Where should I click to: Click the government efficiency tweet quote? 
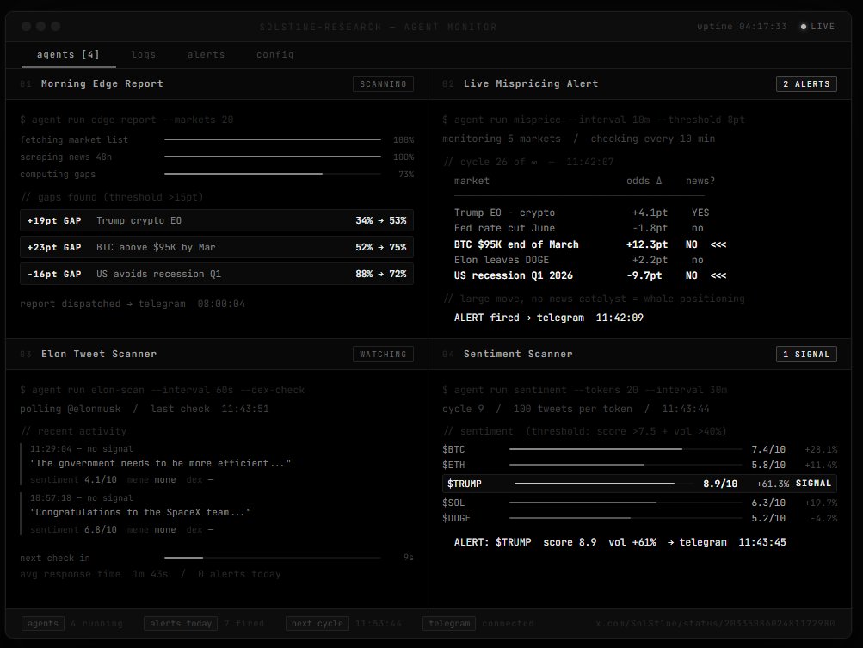(x=160, y=463)
